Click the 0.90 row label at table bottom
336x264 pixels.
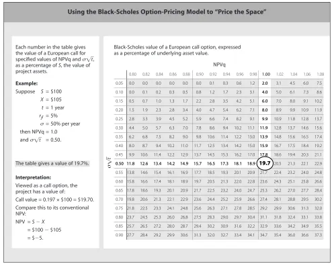(120, 235)
